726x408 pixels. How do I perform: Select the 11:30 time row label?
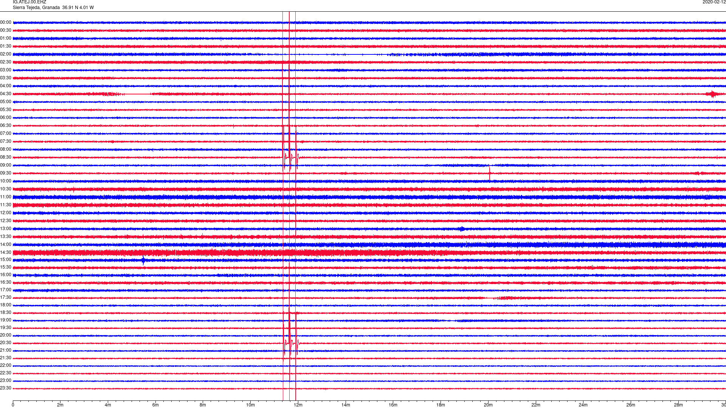point(6,205)
